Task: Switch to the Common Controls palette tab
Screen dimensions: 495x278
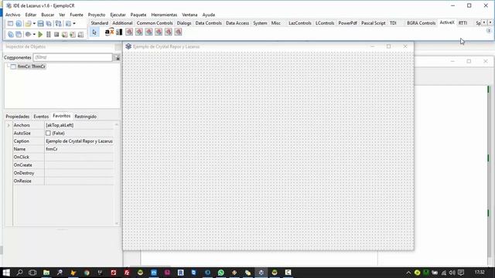Action: coord(155,23)
